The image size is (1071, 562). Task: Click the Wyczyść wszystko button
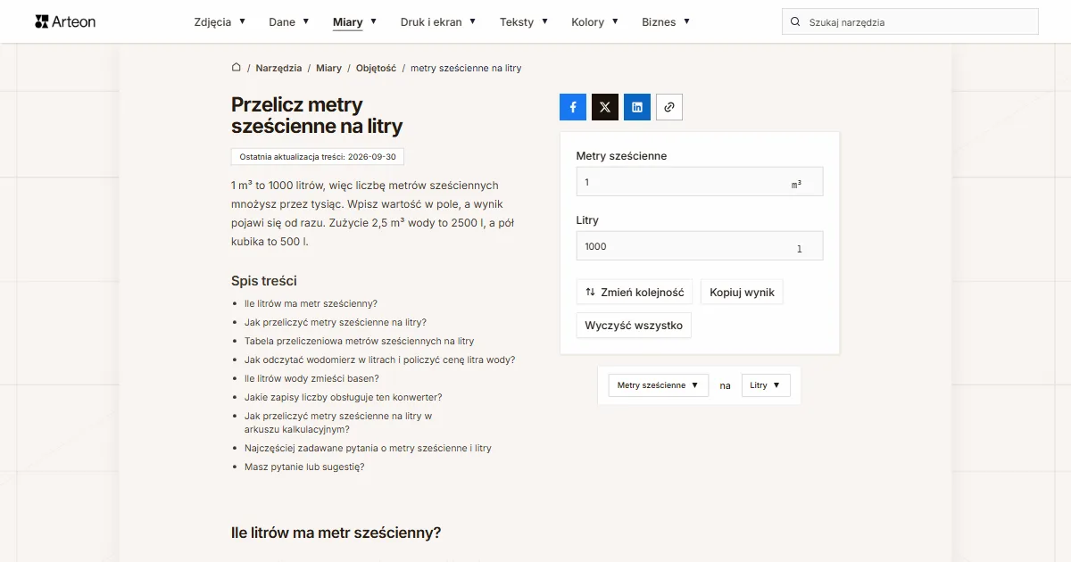pos(634,326)
